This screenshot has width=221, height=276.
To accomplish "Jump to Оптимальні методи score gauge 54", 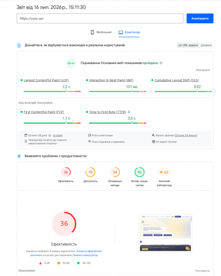I will pyautogui.click(x=115, y=172).
